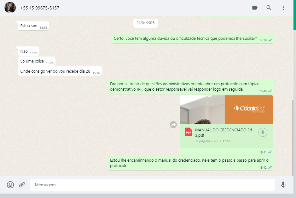Select message "Onde consigo ver oq vou recebe dia 28"

(60, 71)
